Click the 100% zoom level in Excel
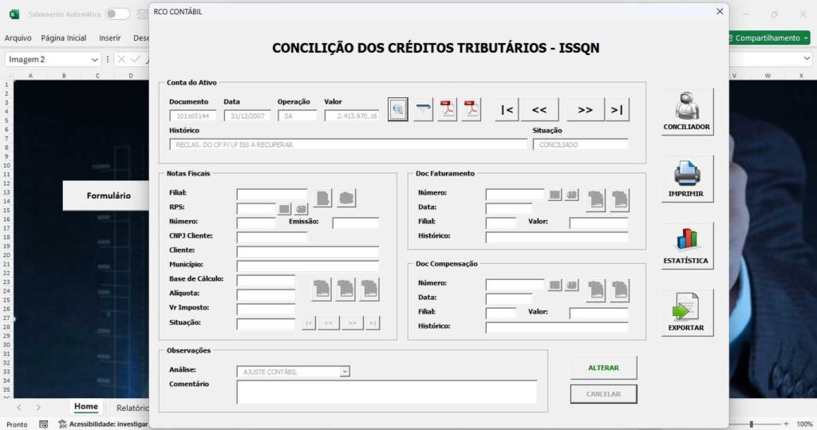Image resolution: width=817 pixels, height=430 pixels. (804, 424)
